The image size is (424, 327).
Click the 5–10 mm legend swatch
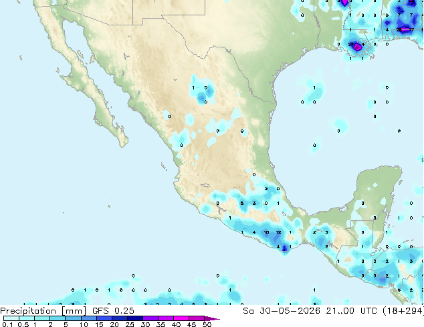[x=73, y=318]
